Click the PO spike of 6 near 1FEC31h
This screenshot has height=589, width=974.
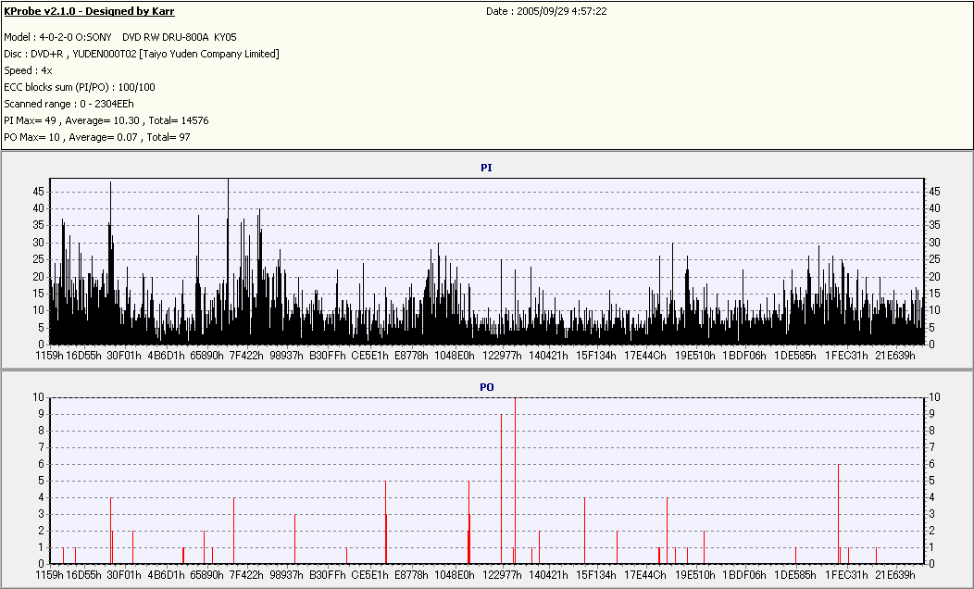(x=839, y=514)
